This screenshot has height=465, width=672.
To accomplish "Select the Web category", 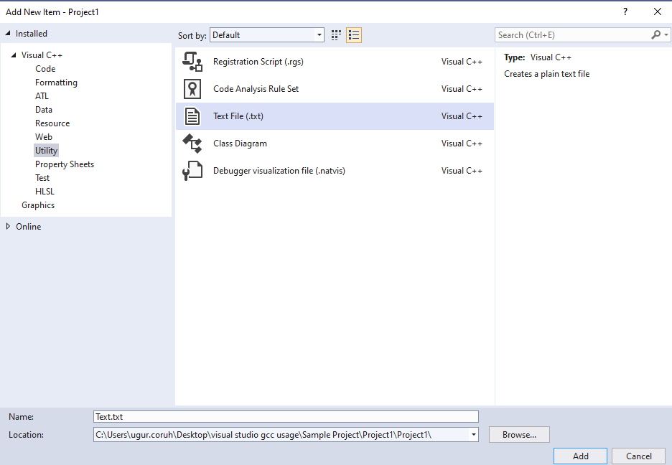I will click(44, 137).
